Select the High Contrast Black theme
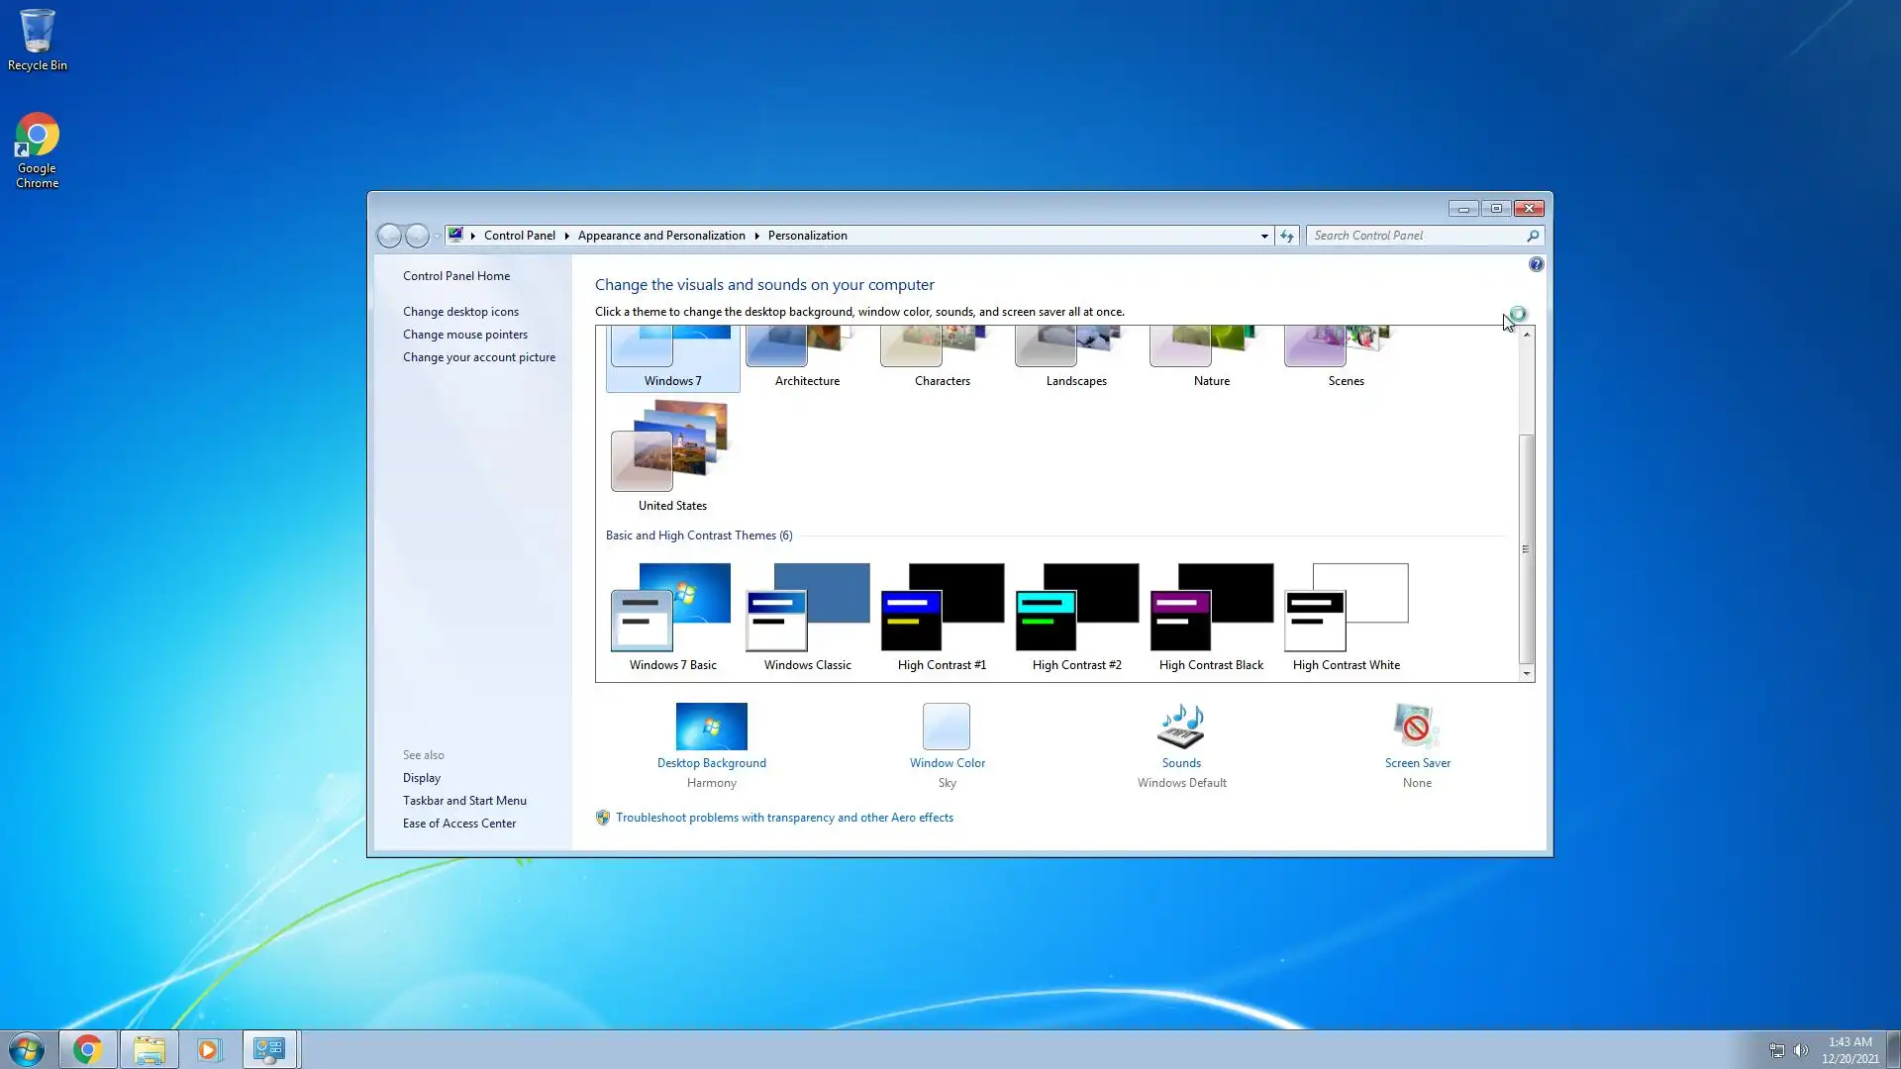Screen dimensions: 1901x1069 (1211, 609)
